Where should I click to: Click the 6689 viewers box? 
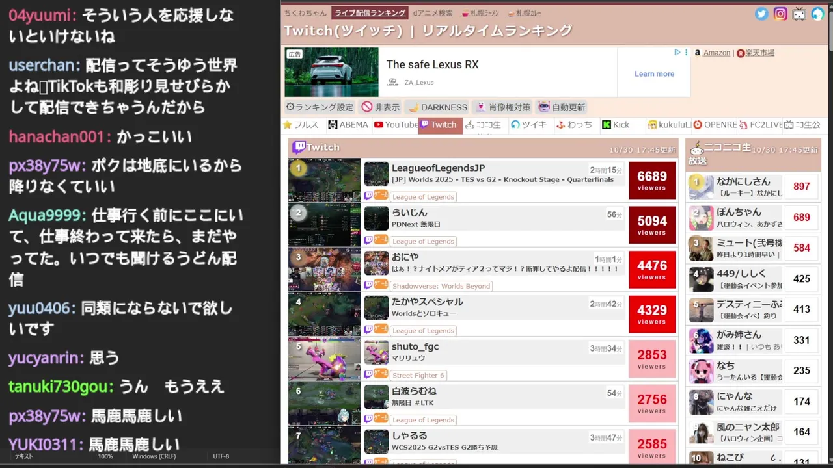pyautogui.click(x=652, y=180)
